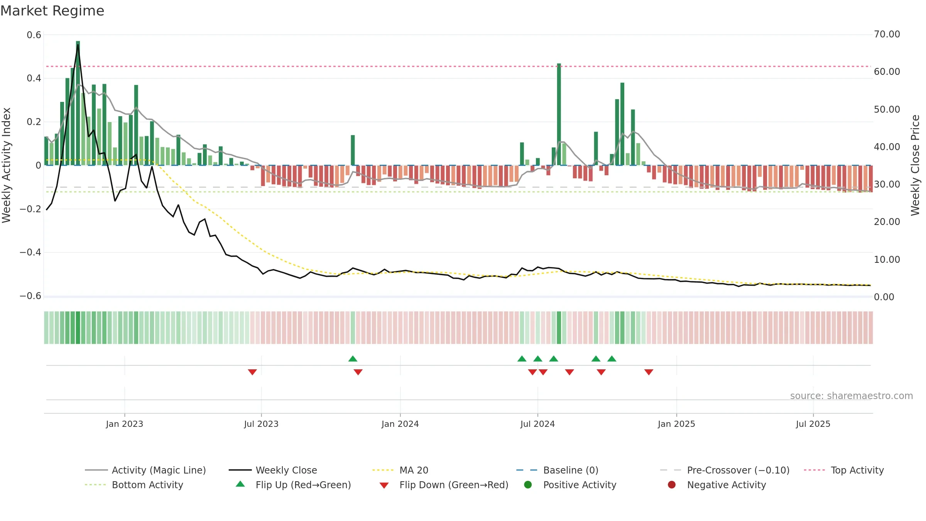This screenshot has height=521, width=926.
Task: Click the Jan 2025 x-axis label
Action: coord(676,424)
